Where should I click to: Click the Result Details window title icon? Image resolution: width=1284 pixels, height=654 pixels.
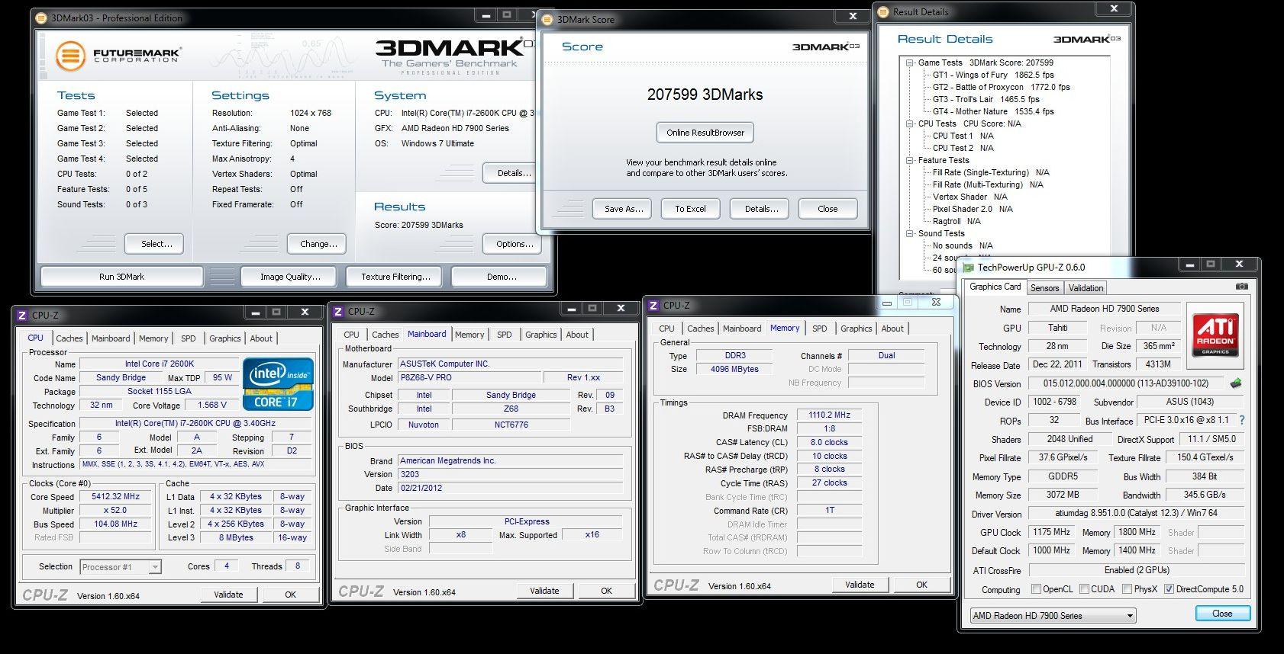pos(884,11)
